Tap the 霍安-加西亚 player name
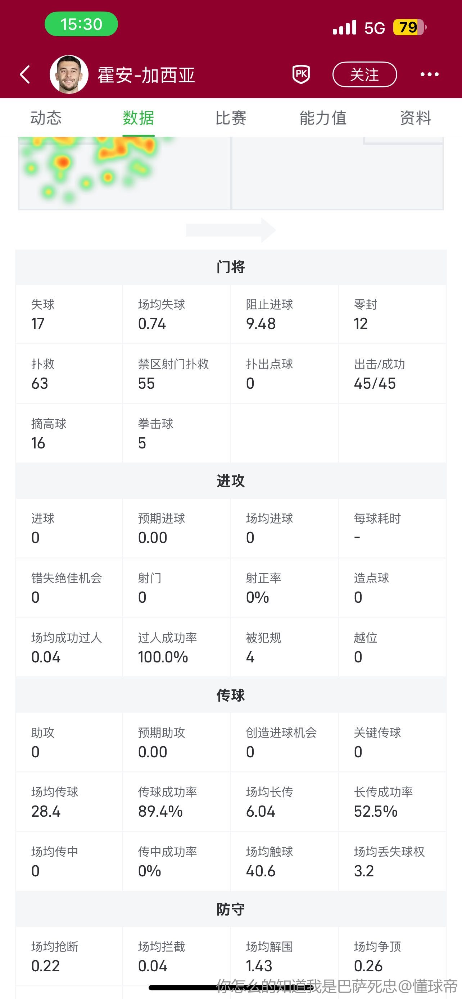Viewport: 462px width, 999px height. 146,75
